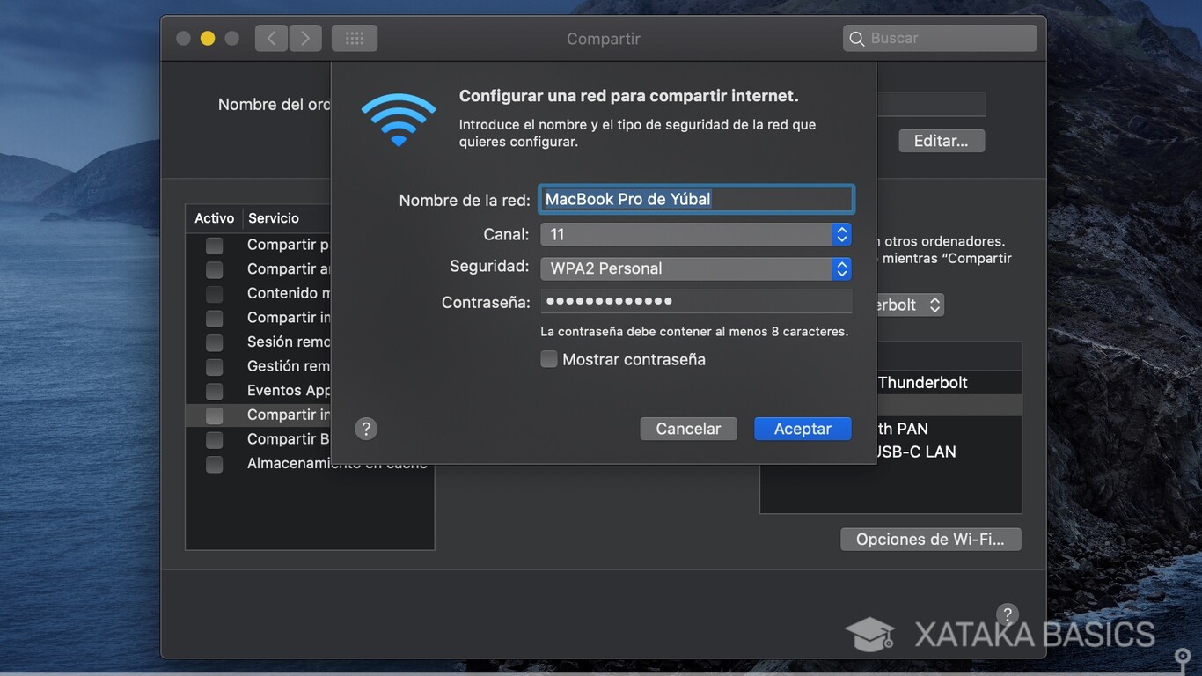Screen dimensions: 1202x676
Task: Enable the Mostrar contraseña checkbox
Action: click(x=548, y=359)
